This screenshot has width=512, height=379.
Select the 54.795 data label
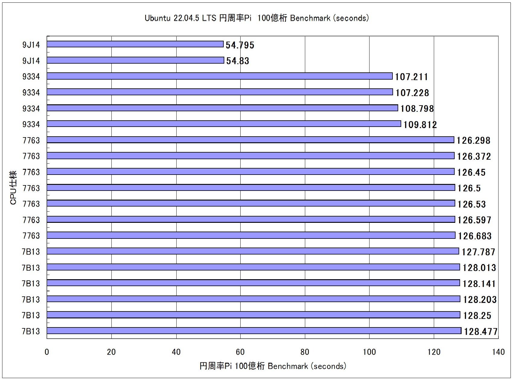coord(240,45)
